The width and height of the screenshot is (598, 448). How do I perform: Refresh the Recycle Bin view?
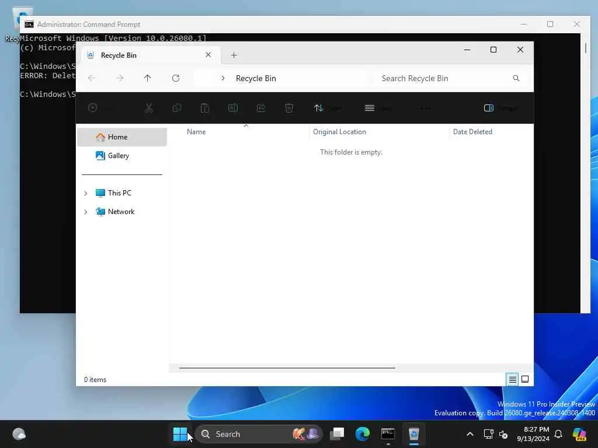click(x=176, y=78)
